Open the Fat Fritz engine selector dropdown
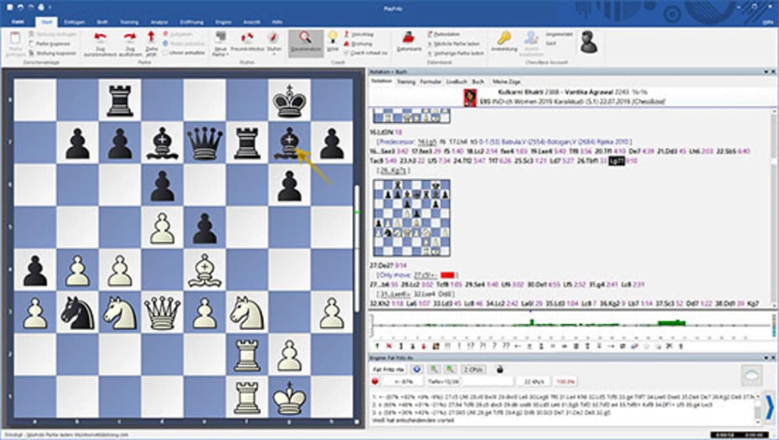The image size is (779, 440). coord(388,369)
